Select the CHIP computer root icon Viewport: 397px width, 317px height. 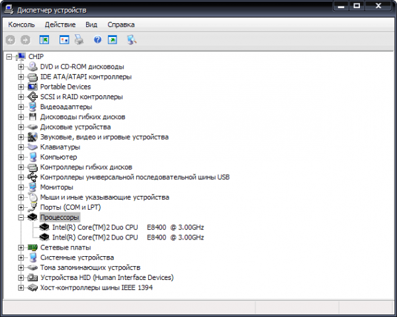tap(21, 56)
